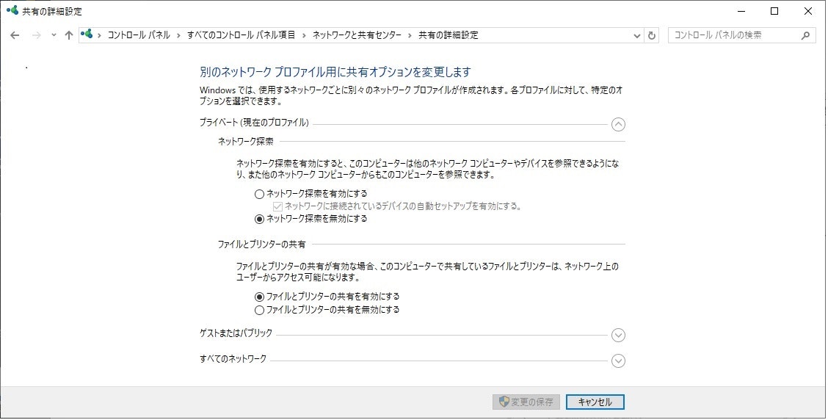Collapse the プライベート profile section

point(618,124)
